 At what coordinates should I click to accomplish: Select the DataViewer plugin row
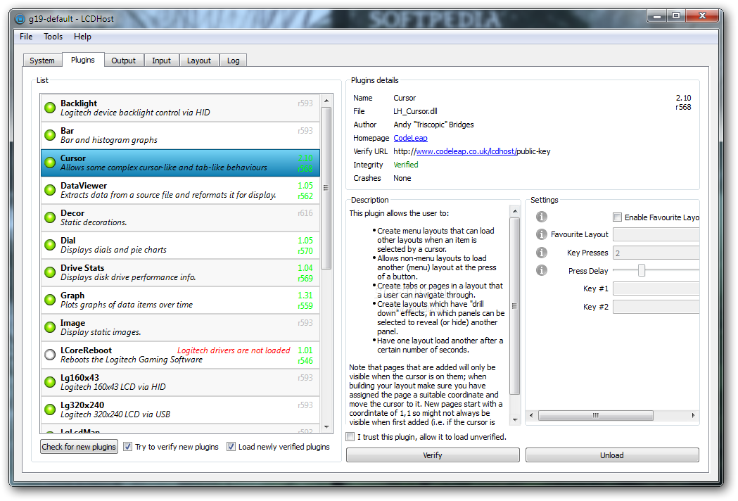(x=181, y=190)
